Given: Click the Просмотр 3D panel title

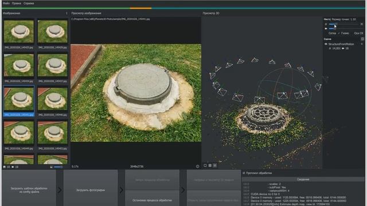Looking at the screenshot, I should (211, 13).
